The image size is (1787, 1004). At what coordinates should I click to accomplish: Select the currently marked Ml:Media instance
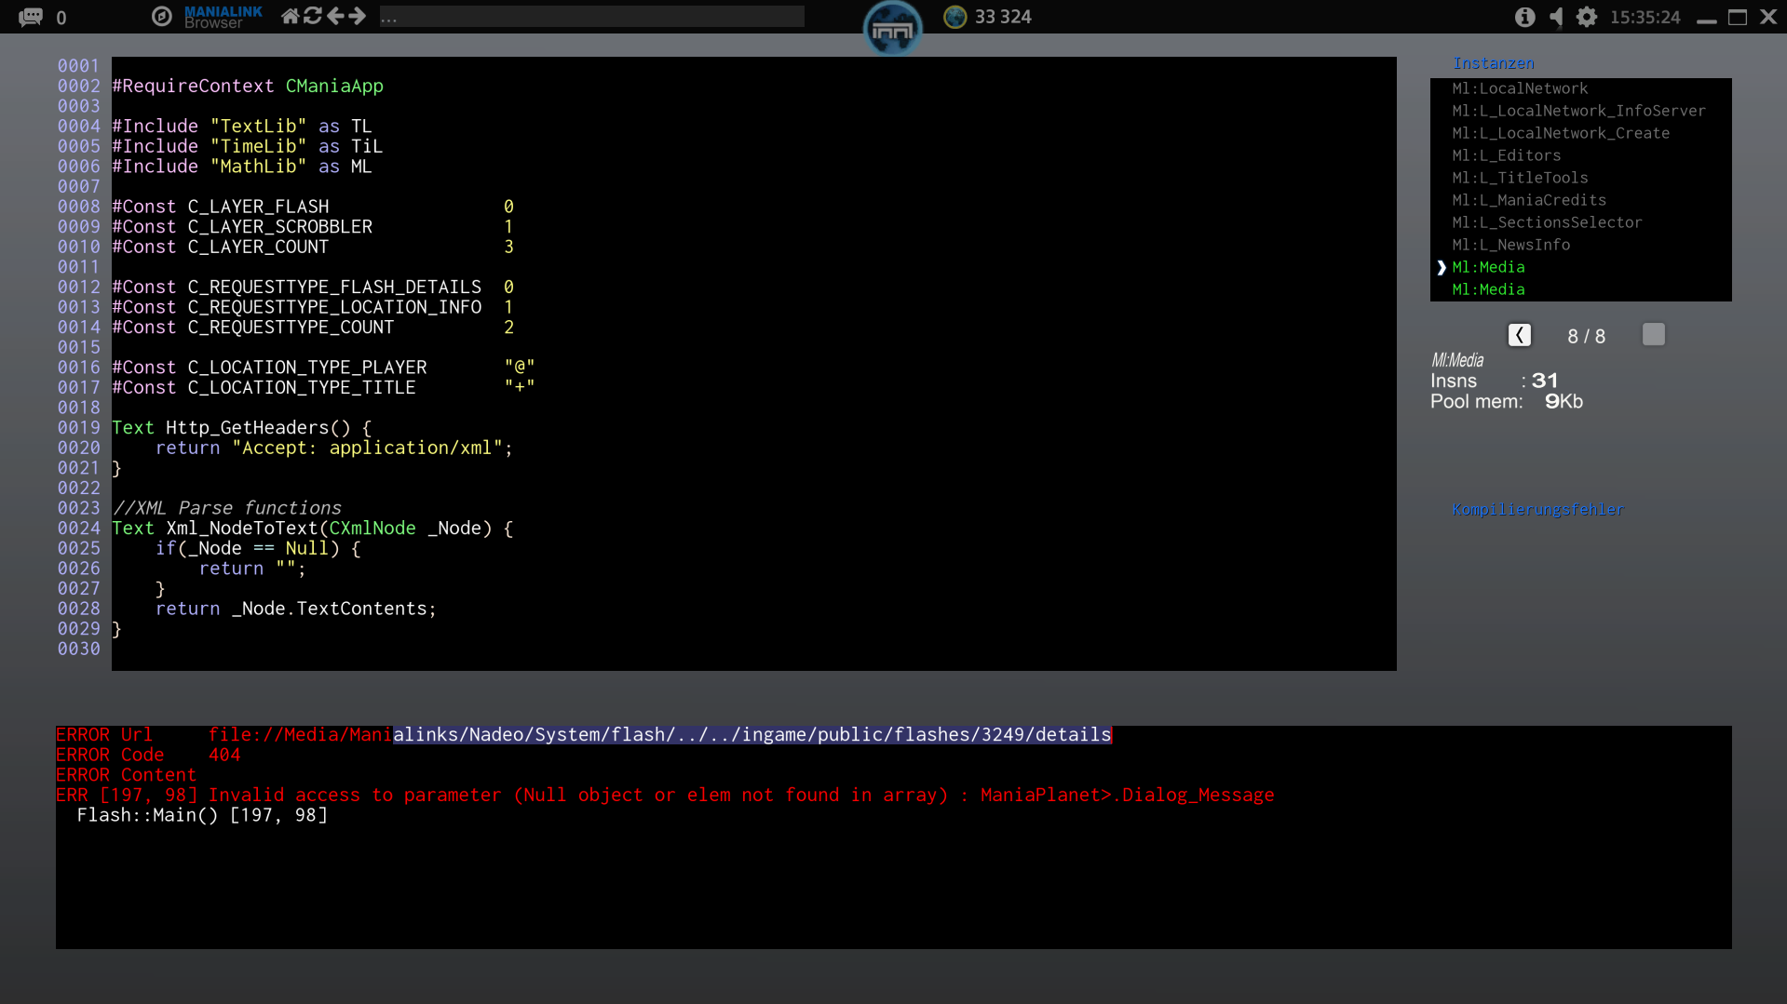point(1488,267)
